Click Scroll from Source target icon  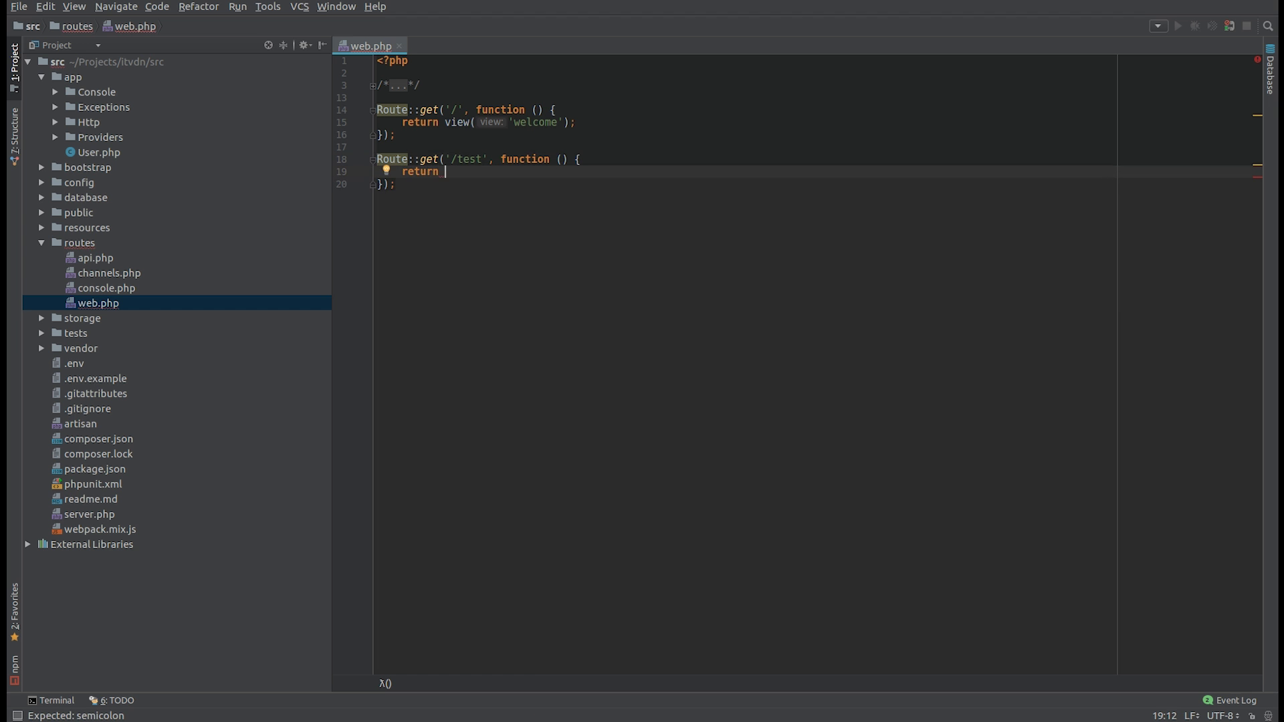268,45
